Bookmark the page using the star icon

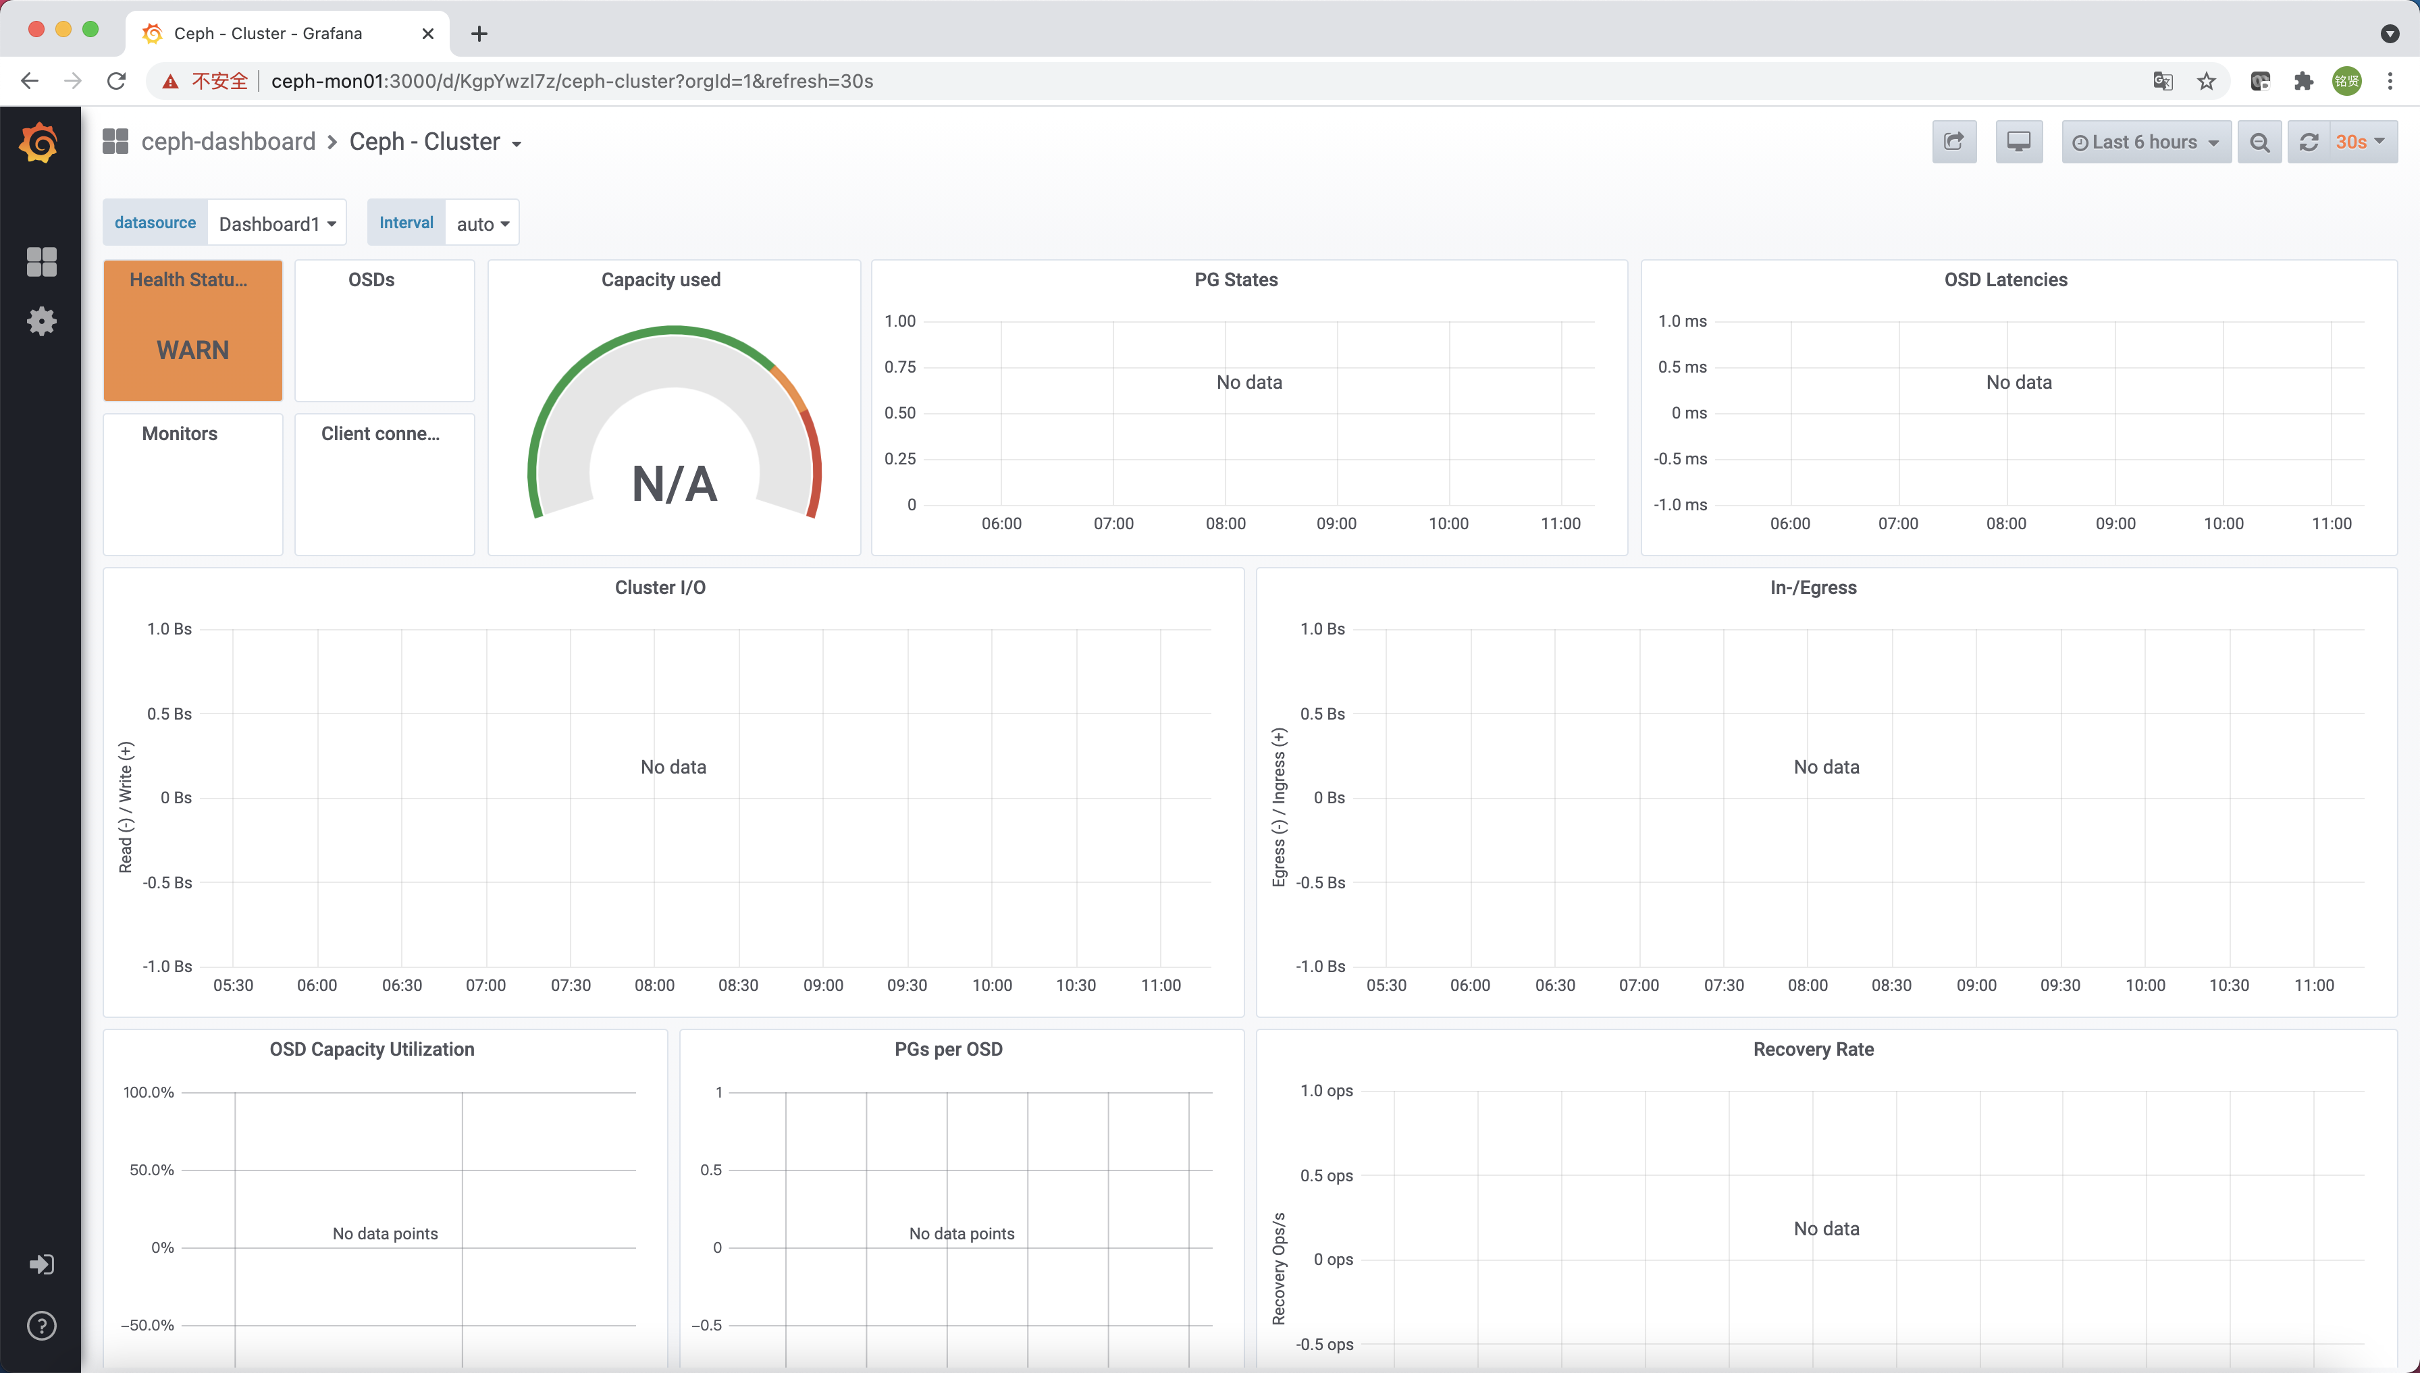[2206, 81]
